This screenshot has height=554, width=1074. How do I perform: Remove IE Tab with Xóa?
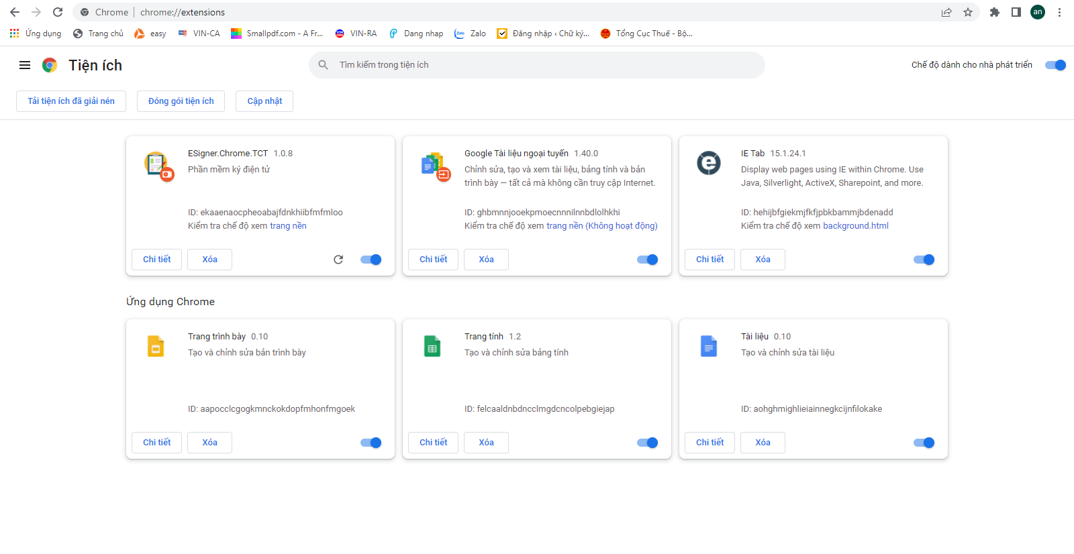(x=763, y=260)
